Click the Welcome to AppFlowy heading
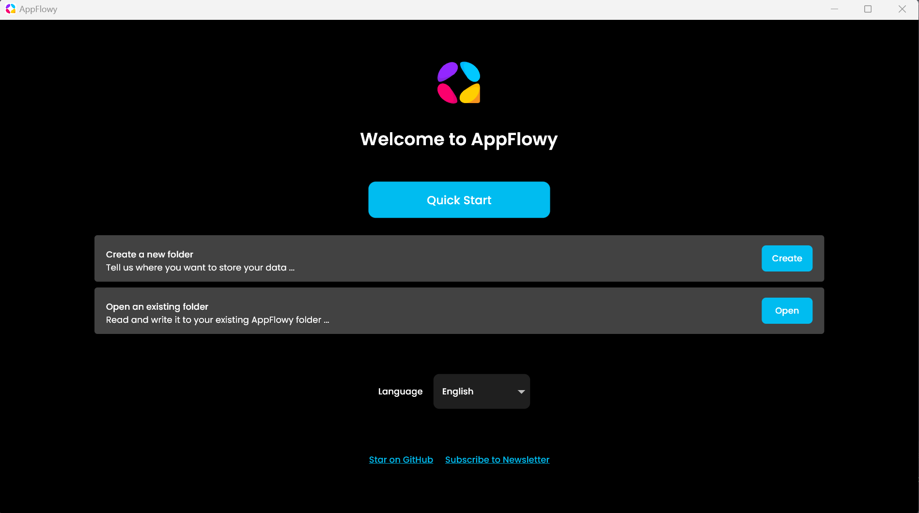 click(458, 139)
